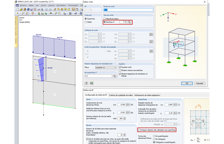Open the Editar menu
This screenshot has height=144, width=224.
point(31,5)
